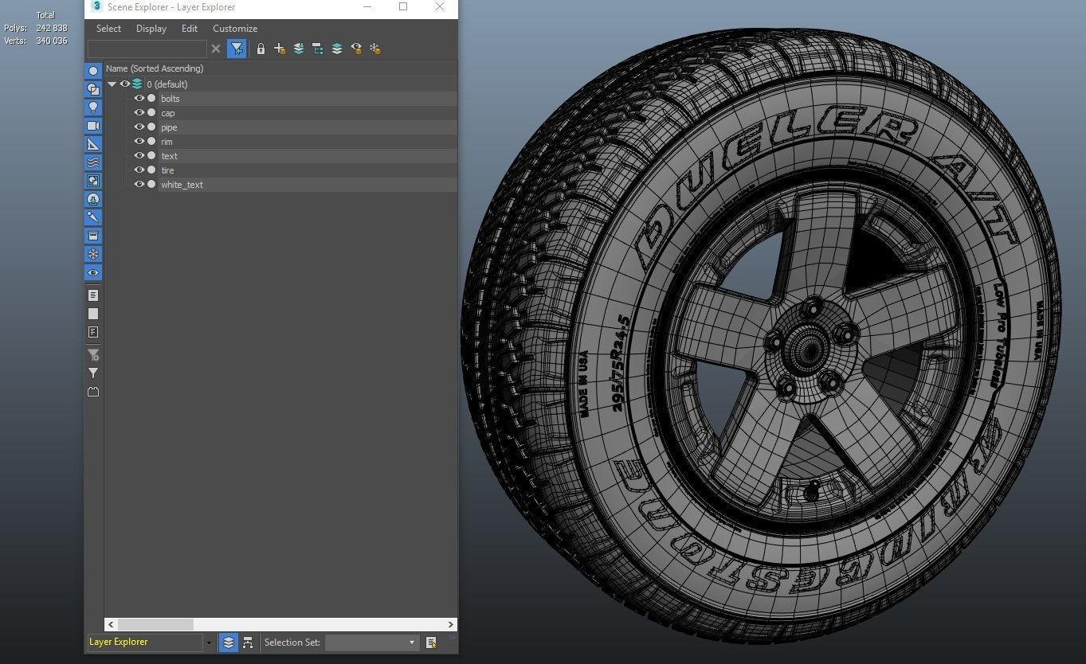The height and width of the screenshot is (664, 1086).
Task: Click the Lock Cell Editing padlock icon
Action: (x=261, y=49)
